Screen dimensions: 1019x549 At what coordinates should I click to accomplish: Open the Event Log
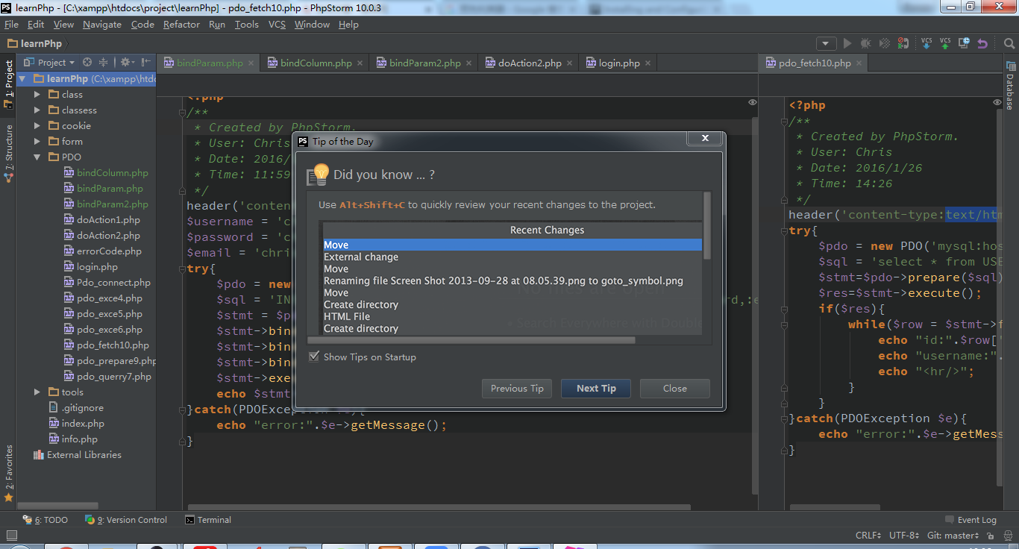(x=971, y=520)
